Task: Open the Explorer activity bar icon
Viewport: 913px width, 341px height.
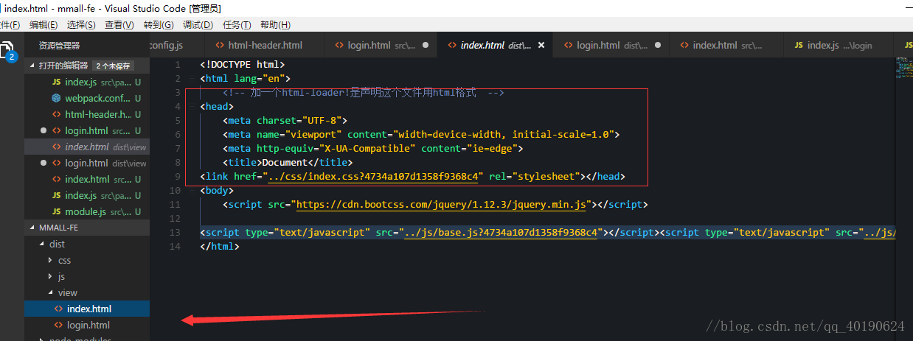Action: tap(7, 51)
